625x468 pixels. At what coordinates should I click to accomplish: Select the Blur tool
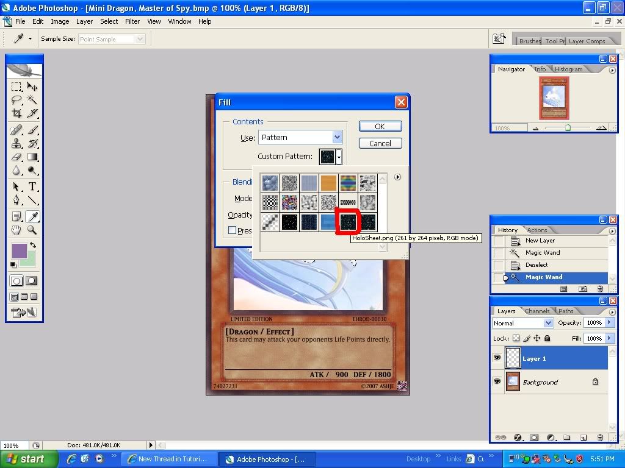click(x=16, y=171)
